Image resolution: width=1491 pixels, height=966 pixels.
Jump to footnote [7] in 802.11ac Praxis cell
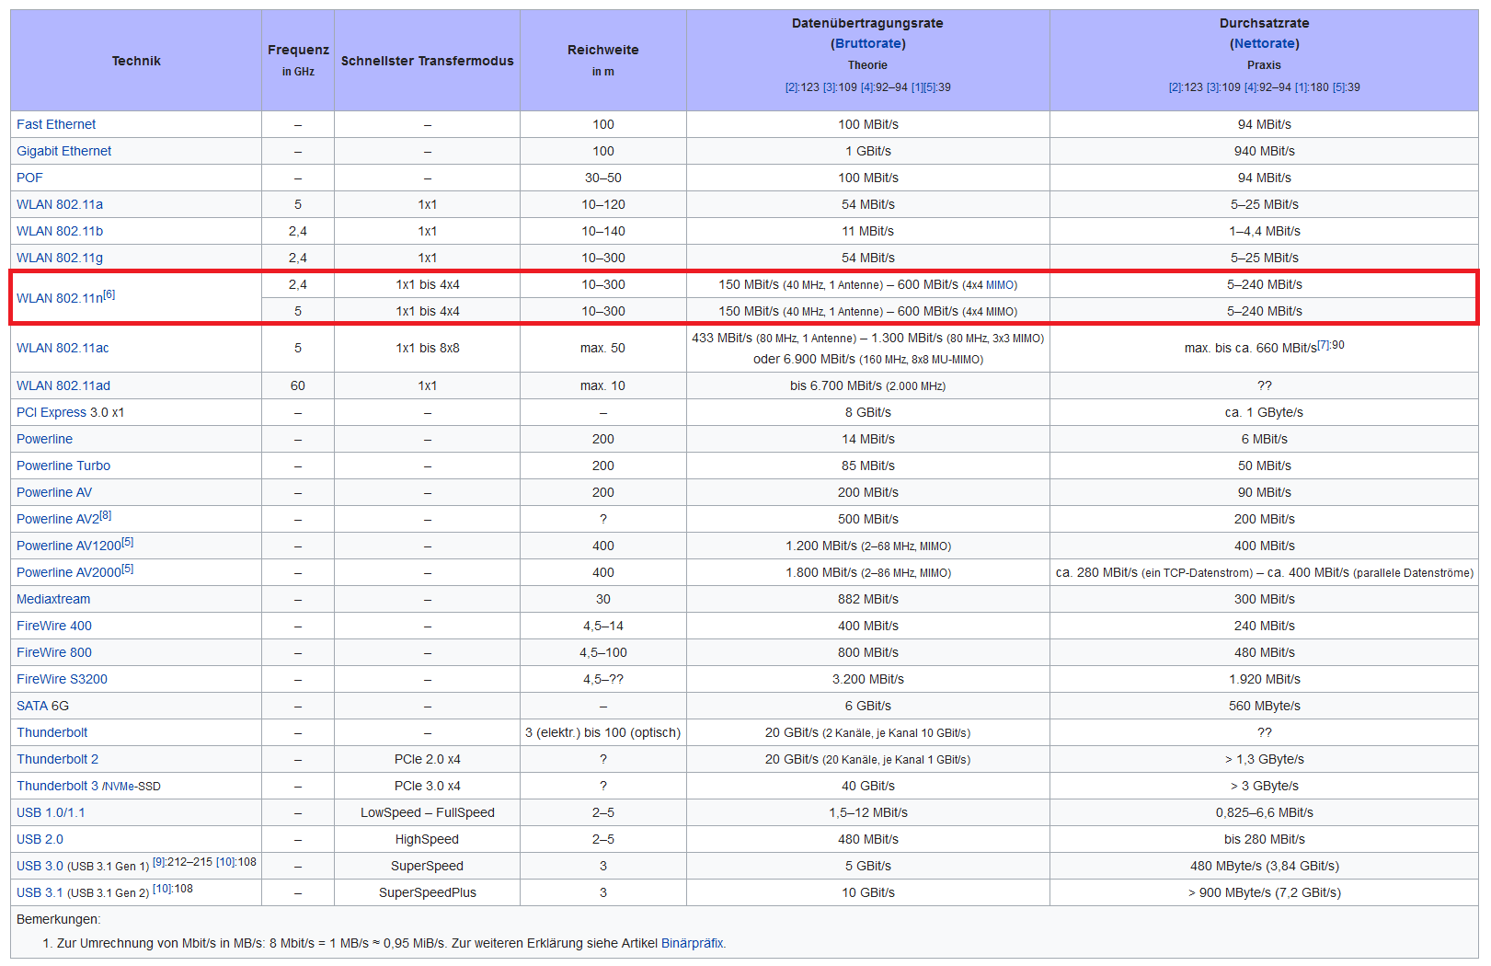pyautogui.click(x=1324, y=345)
